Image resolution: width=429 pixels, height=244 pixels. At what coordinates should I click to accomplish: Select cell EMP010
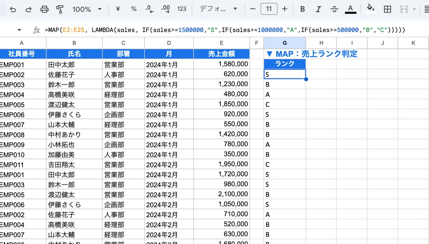click(x=23, y=154)
